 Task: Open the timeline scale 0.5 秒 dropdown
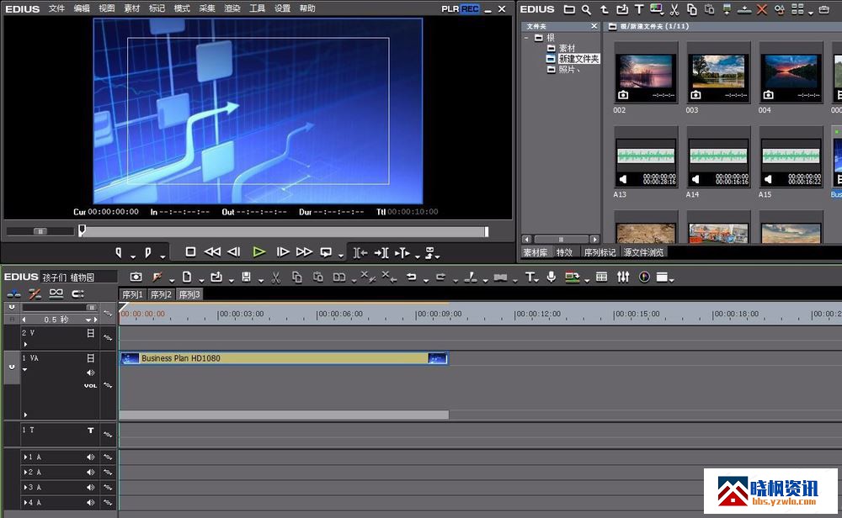point(88,320)
